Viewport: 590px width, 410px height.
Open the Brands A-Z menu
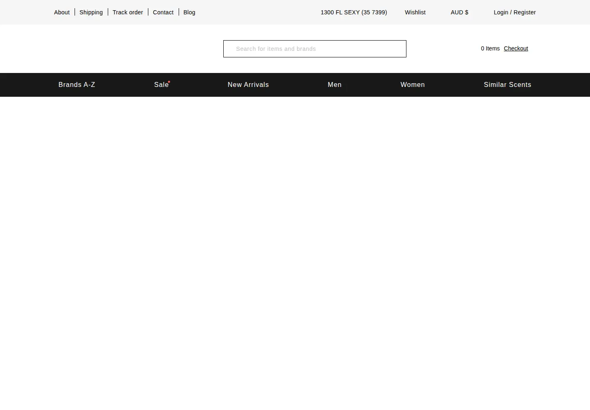[77, 85]
